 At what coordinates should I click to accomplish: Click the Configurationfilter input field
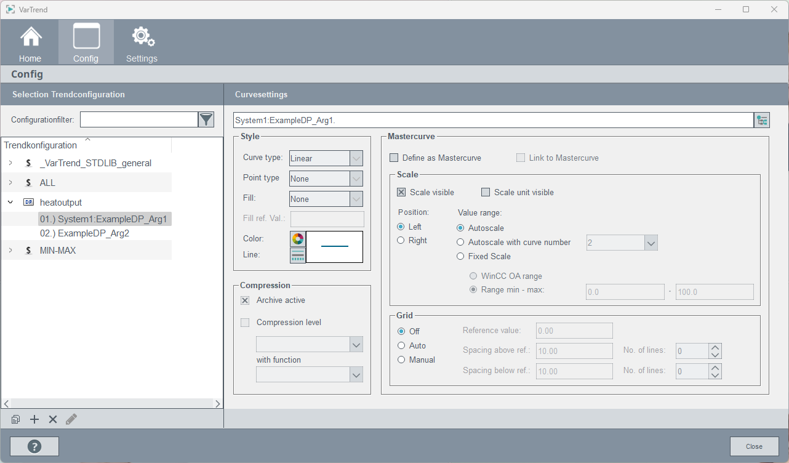click(x=138, y=119)
